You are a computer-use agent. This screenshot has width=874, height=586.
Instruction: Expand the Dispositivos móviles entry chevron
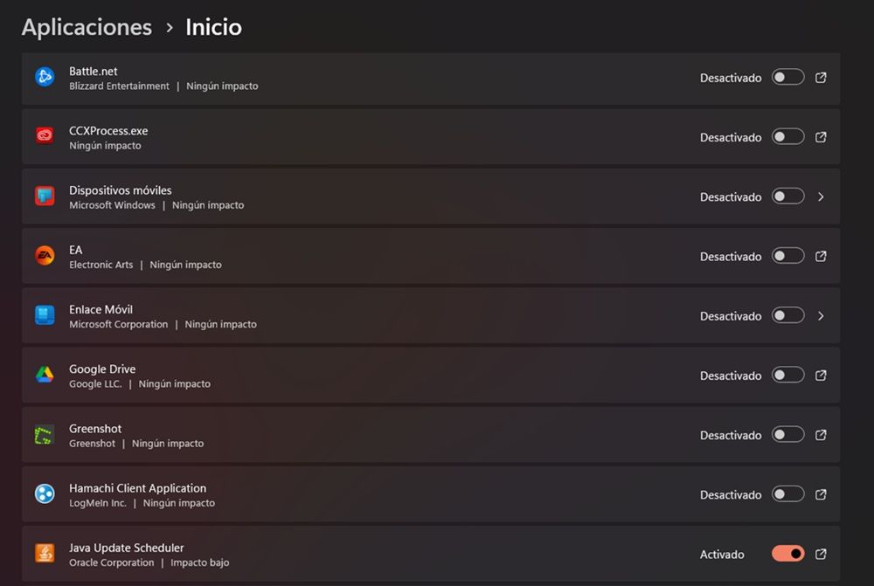click(821, 196)
